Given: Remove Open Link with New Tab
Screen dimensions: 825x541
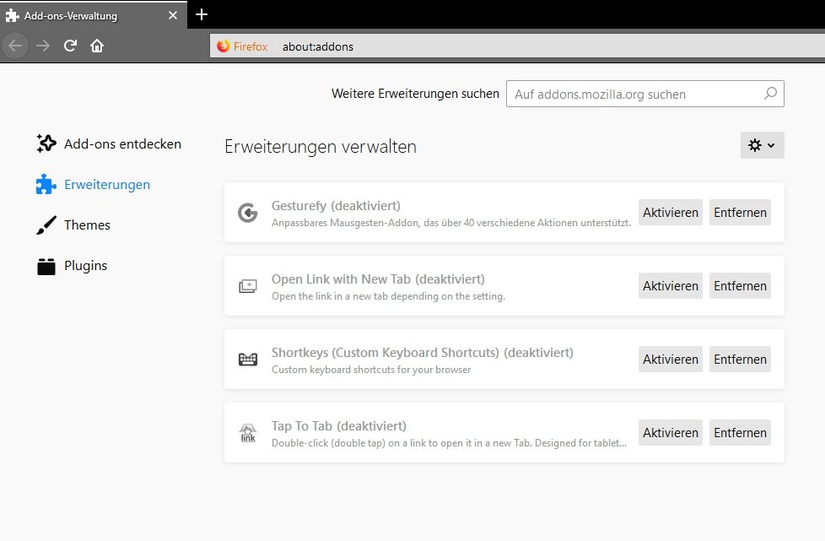Looking at the screenshot, I should pos(740,286).
